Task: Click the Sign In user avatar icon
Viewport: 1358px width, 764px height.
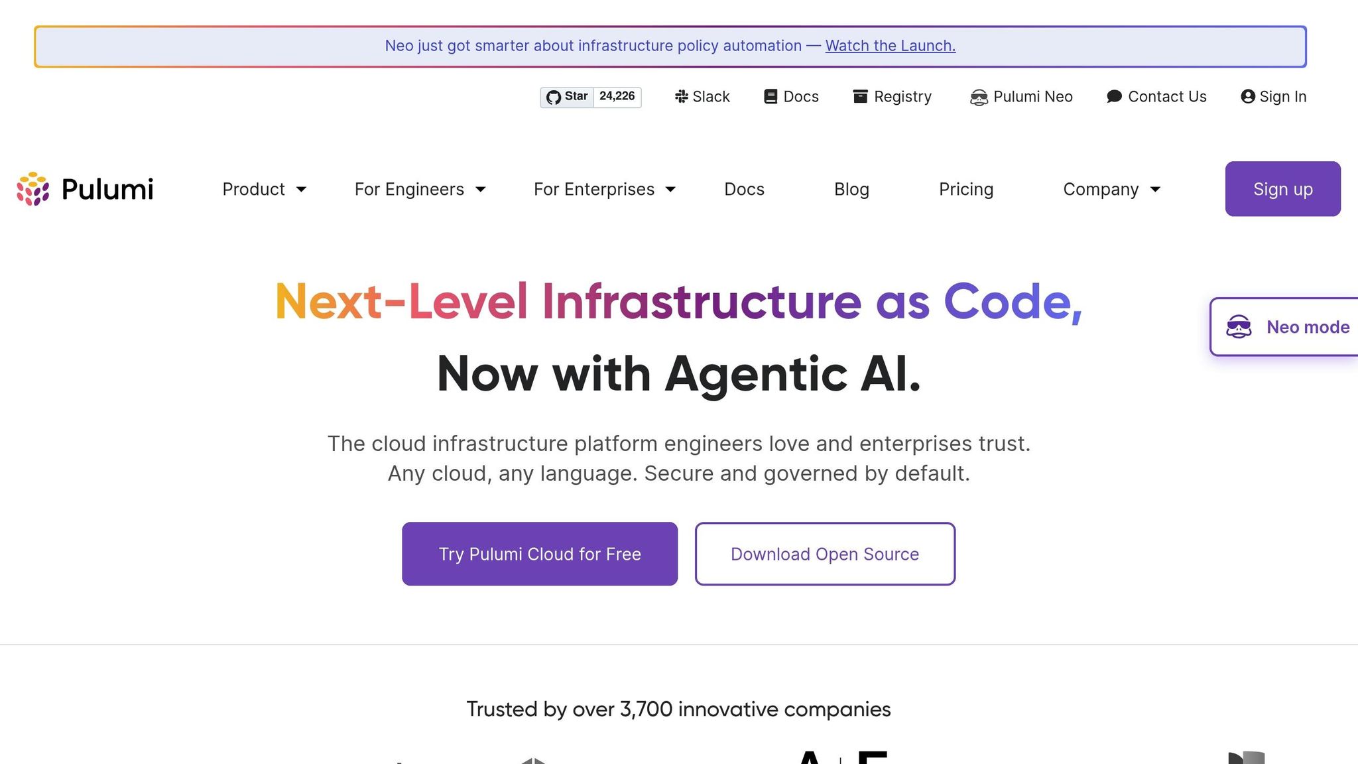Action: pos(1248,97)
